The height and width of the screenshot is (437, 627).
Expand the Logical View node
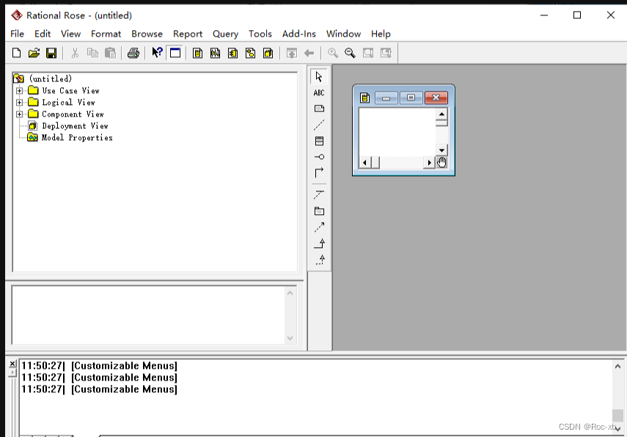pyautogui.click(x=19, y=103)
